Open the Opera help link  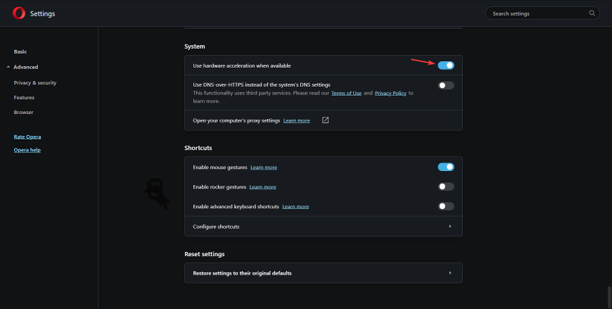[27, 150]
